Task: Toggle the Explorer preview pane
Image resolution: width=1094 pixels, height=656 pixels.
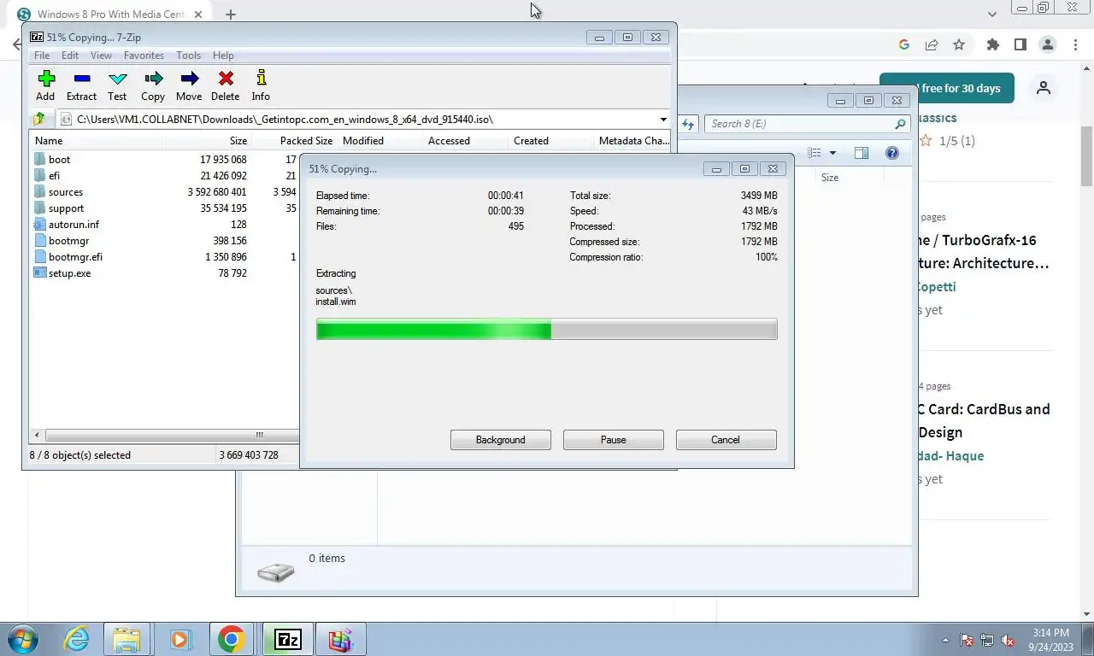Action: [x=862, y=153]
